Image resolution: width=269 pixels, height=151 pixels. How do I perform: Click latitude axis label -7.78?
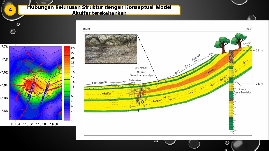click(x=4, y=47)
